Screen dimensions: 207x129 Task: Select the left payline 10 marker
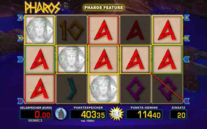(20, 38)
